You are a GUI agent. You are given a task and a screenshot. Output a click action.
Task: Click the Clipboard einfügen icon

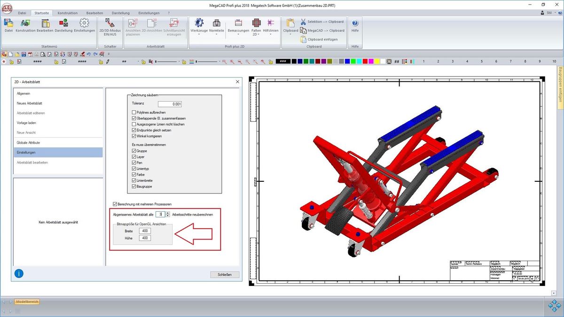coord(304,39)
